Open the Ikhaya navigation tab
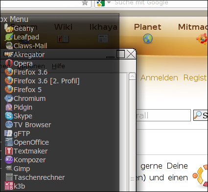Screen dimensions: 208x192 point(103,27)
